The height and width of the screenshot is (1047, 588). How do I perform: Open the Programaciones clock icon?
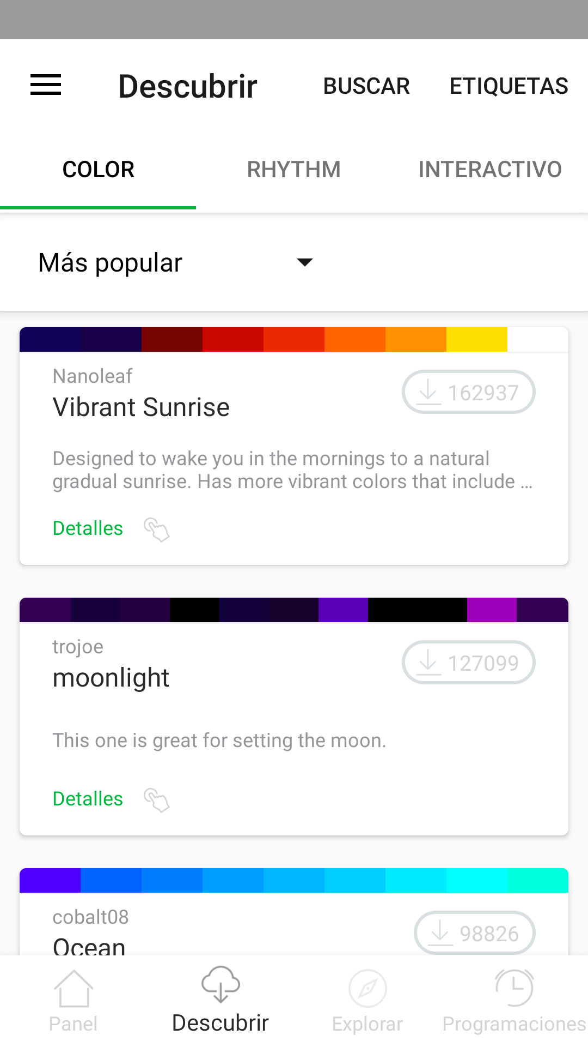(x=514, y=988)
